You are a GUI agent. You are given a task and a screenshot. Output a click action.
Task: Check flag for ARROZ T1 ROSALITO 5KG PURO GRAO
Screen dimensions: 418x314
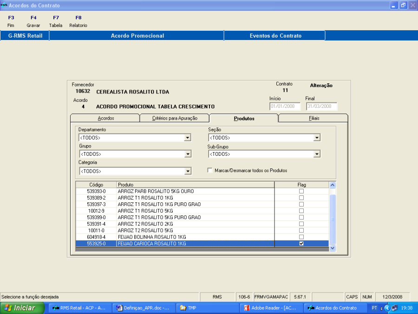tap(301, 217)
